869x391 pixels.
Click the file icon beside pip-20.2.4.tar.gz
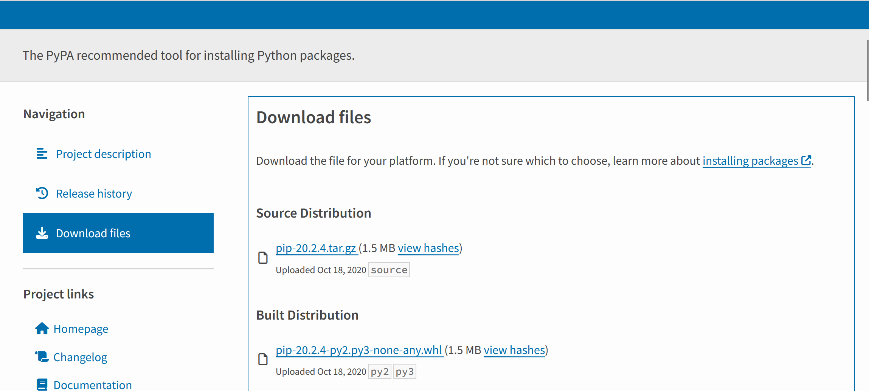(x=263, y=258)
